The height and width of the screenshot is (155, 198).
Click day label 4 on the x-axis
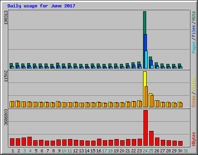[x=30, y=151]
